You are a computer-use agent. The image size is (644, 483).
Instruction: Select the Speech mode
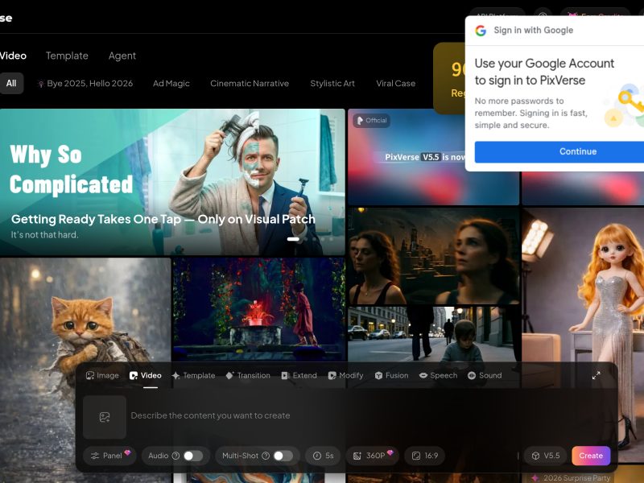tap(438, 375)
